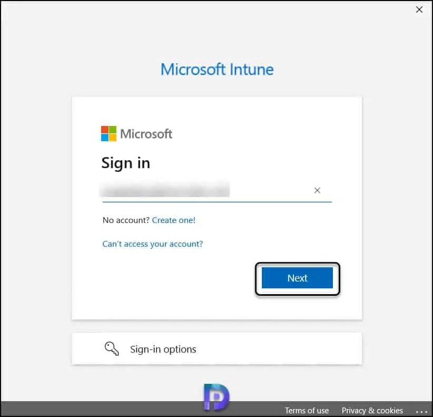Choose Sign-in options
Screen dimensions: 433x417
(x=163, y=348)
